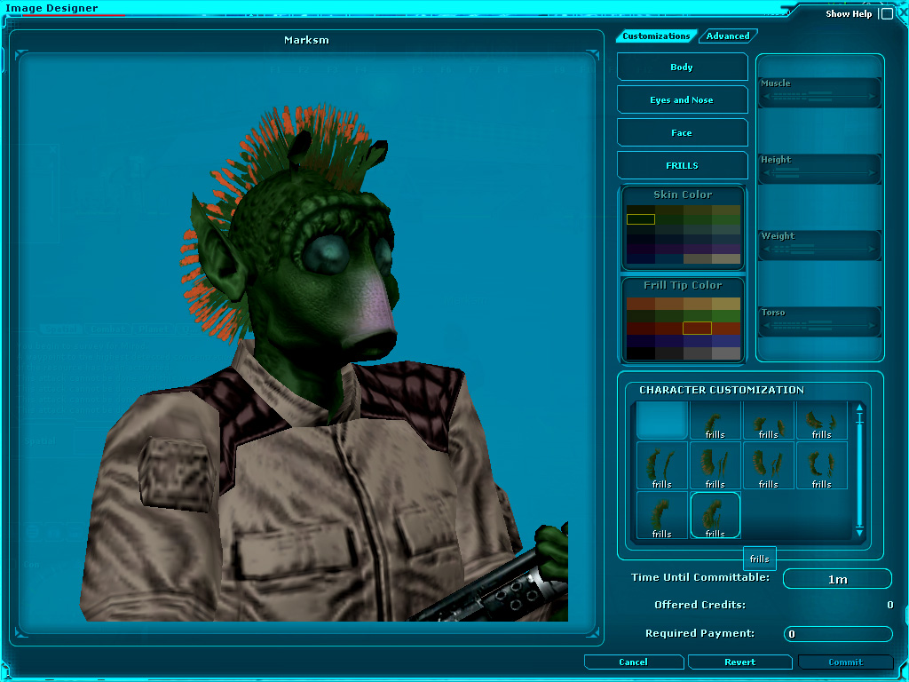Viewport: 909px width, 682px height.
Task: Choose the yellow-tan Frill Tip Color swatch at top right
Action: [x=726, y=304]
